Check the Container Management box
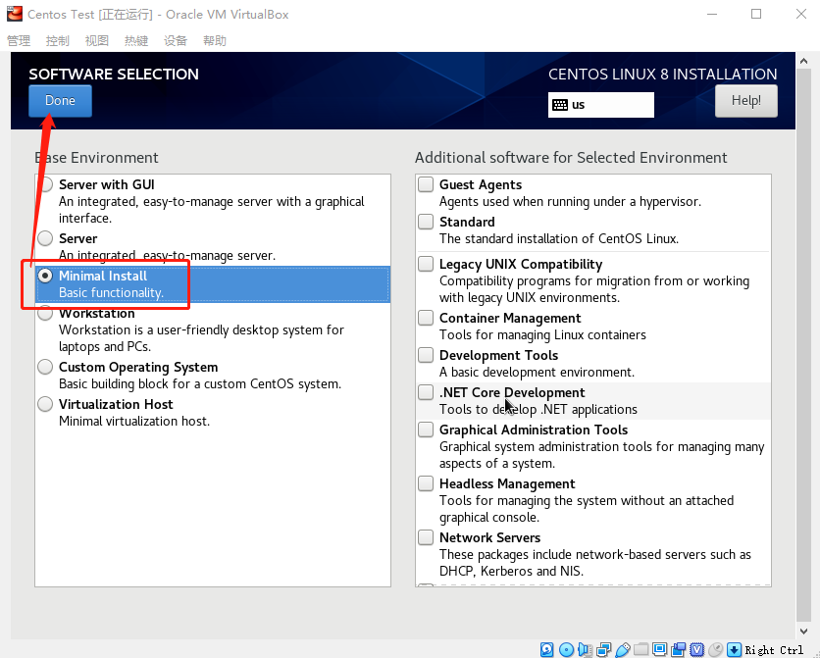The height and width of the screenshot is (658, 820). [426, 318]
